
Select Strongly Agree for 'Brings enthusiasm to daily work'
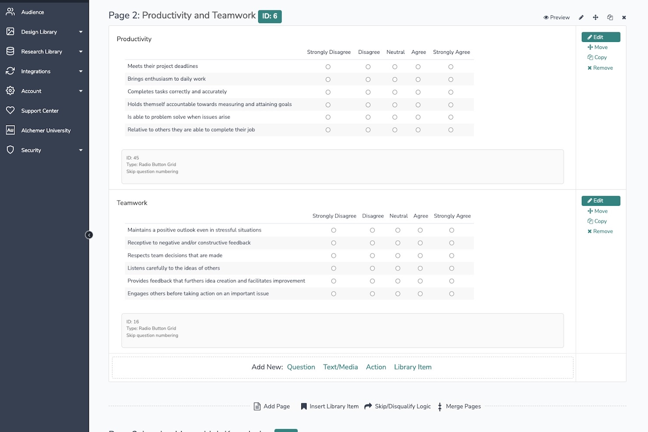[451, 79]
